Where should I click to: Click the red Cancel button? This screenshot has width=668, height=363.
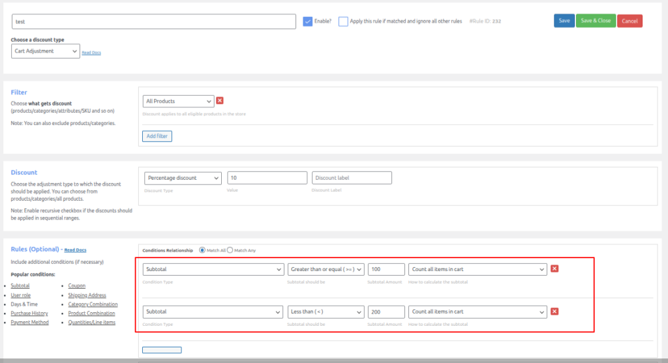[630, 21]
